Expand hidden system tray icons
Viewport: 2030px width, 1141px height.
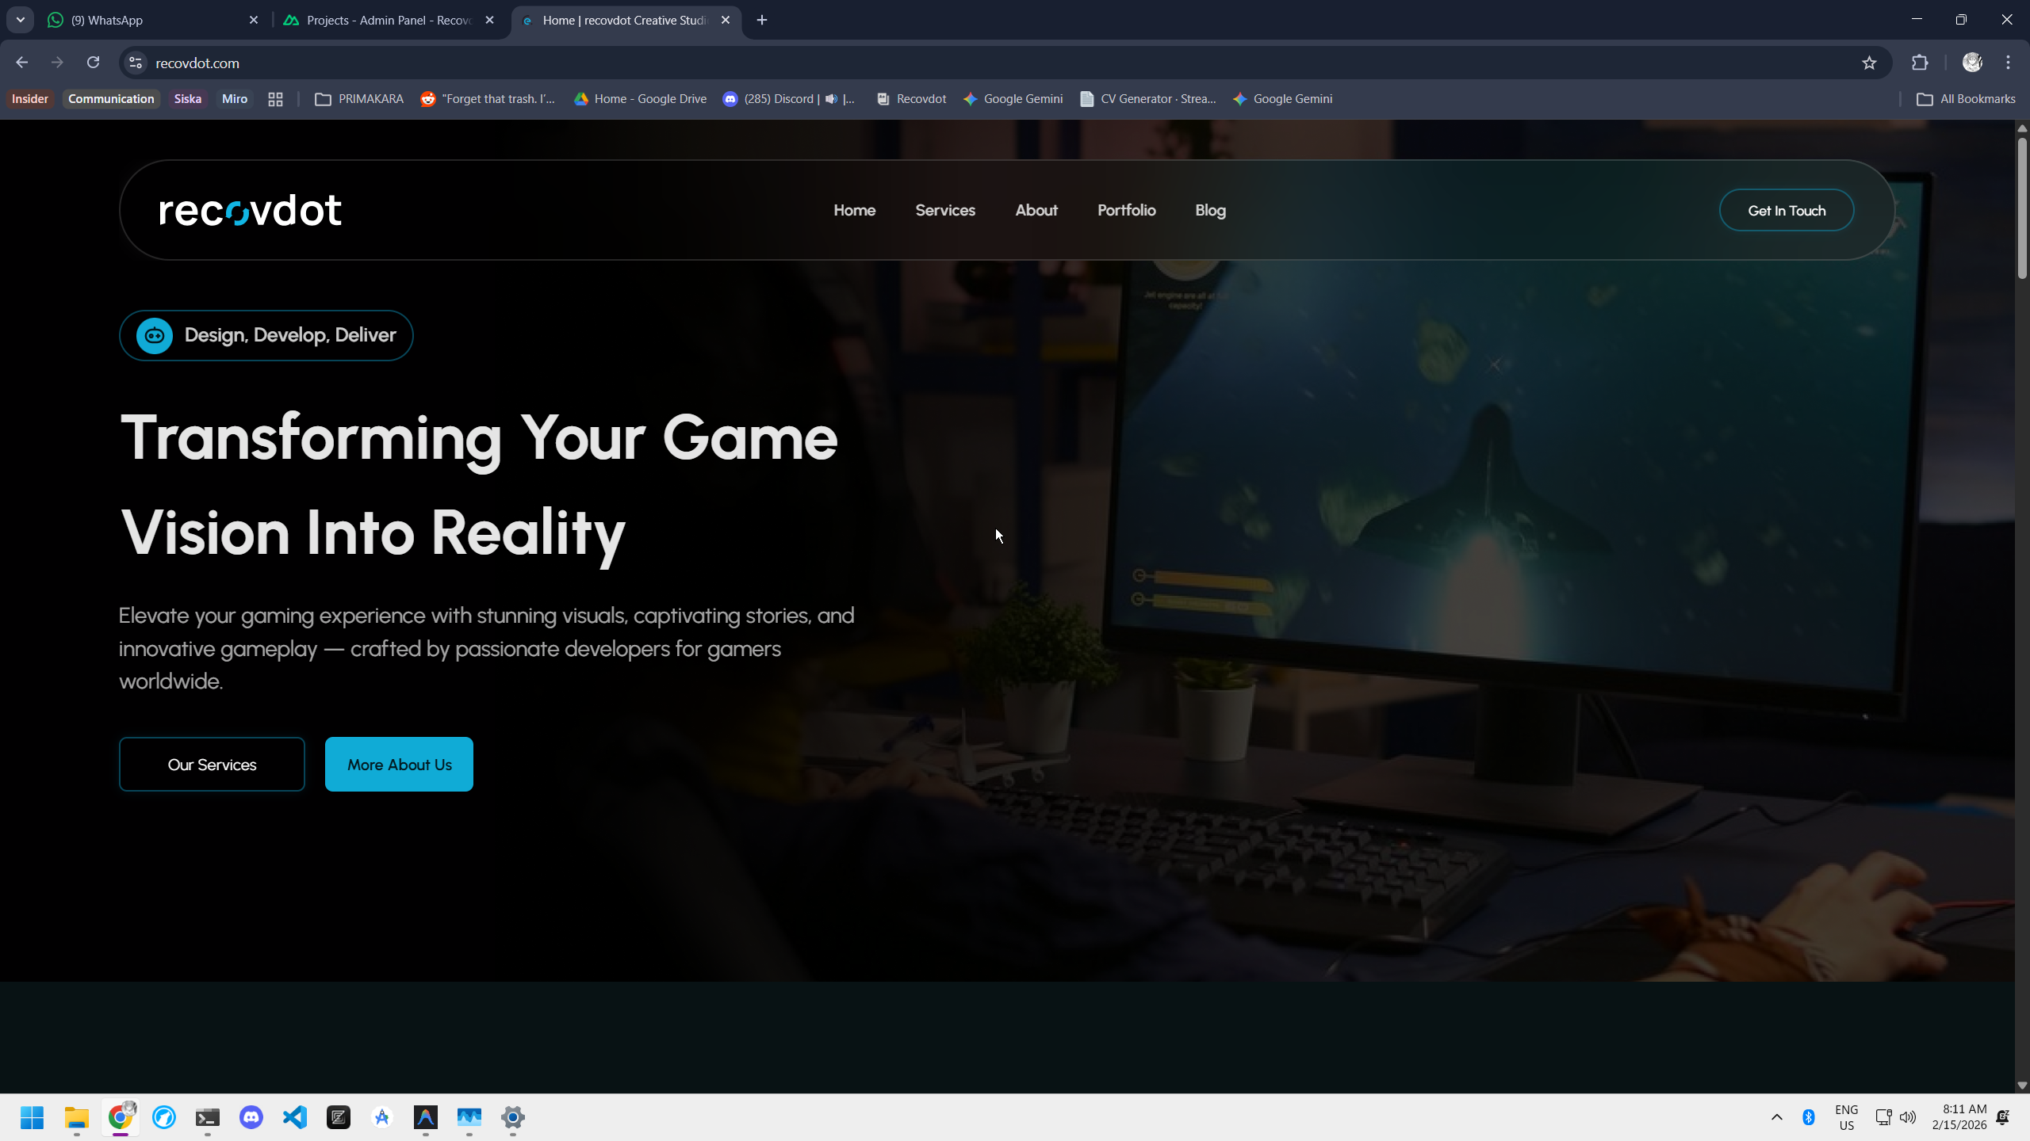pyautogui.click(x=1777, y=1118)
